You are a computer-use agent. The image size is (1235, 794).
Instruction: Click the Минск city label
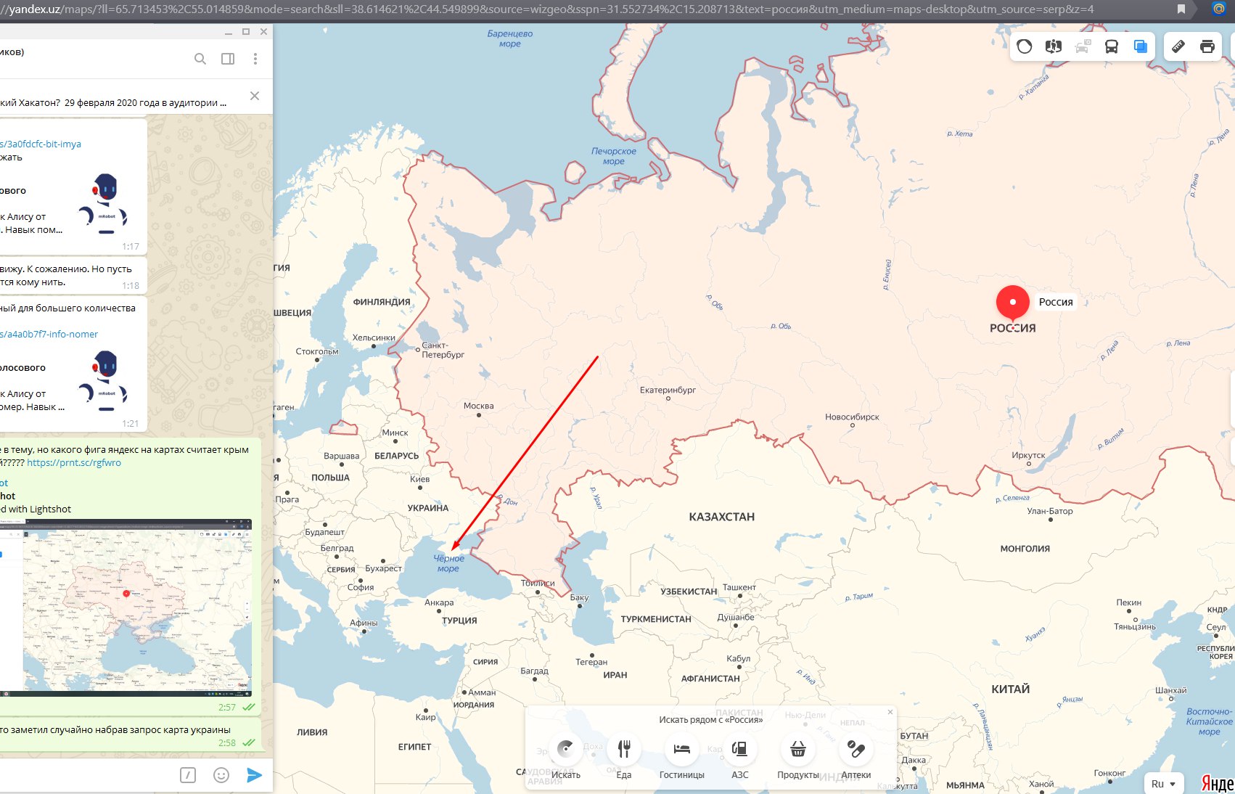[395, 433]
